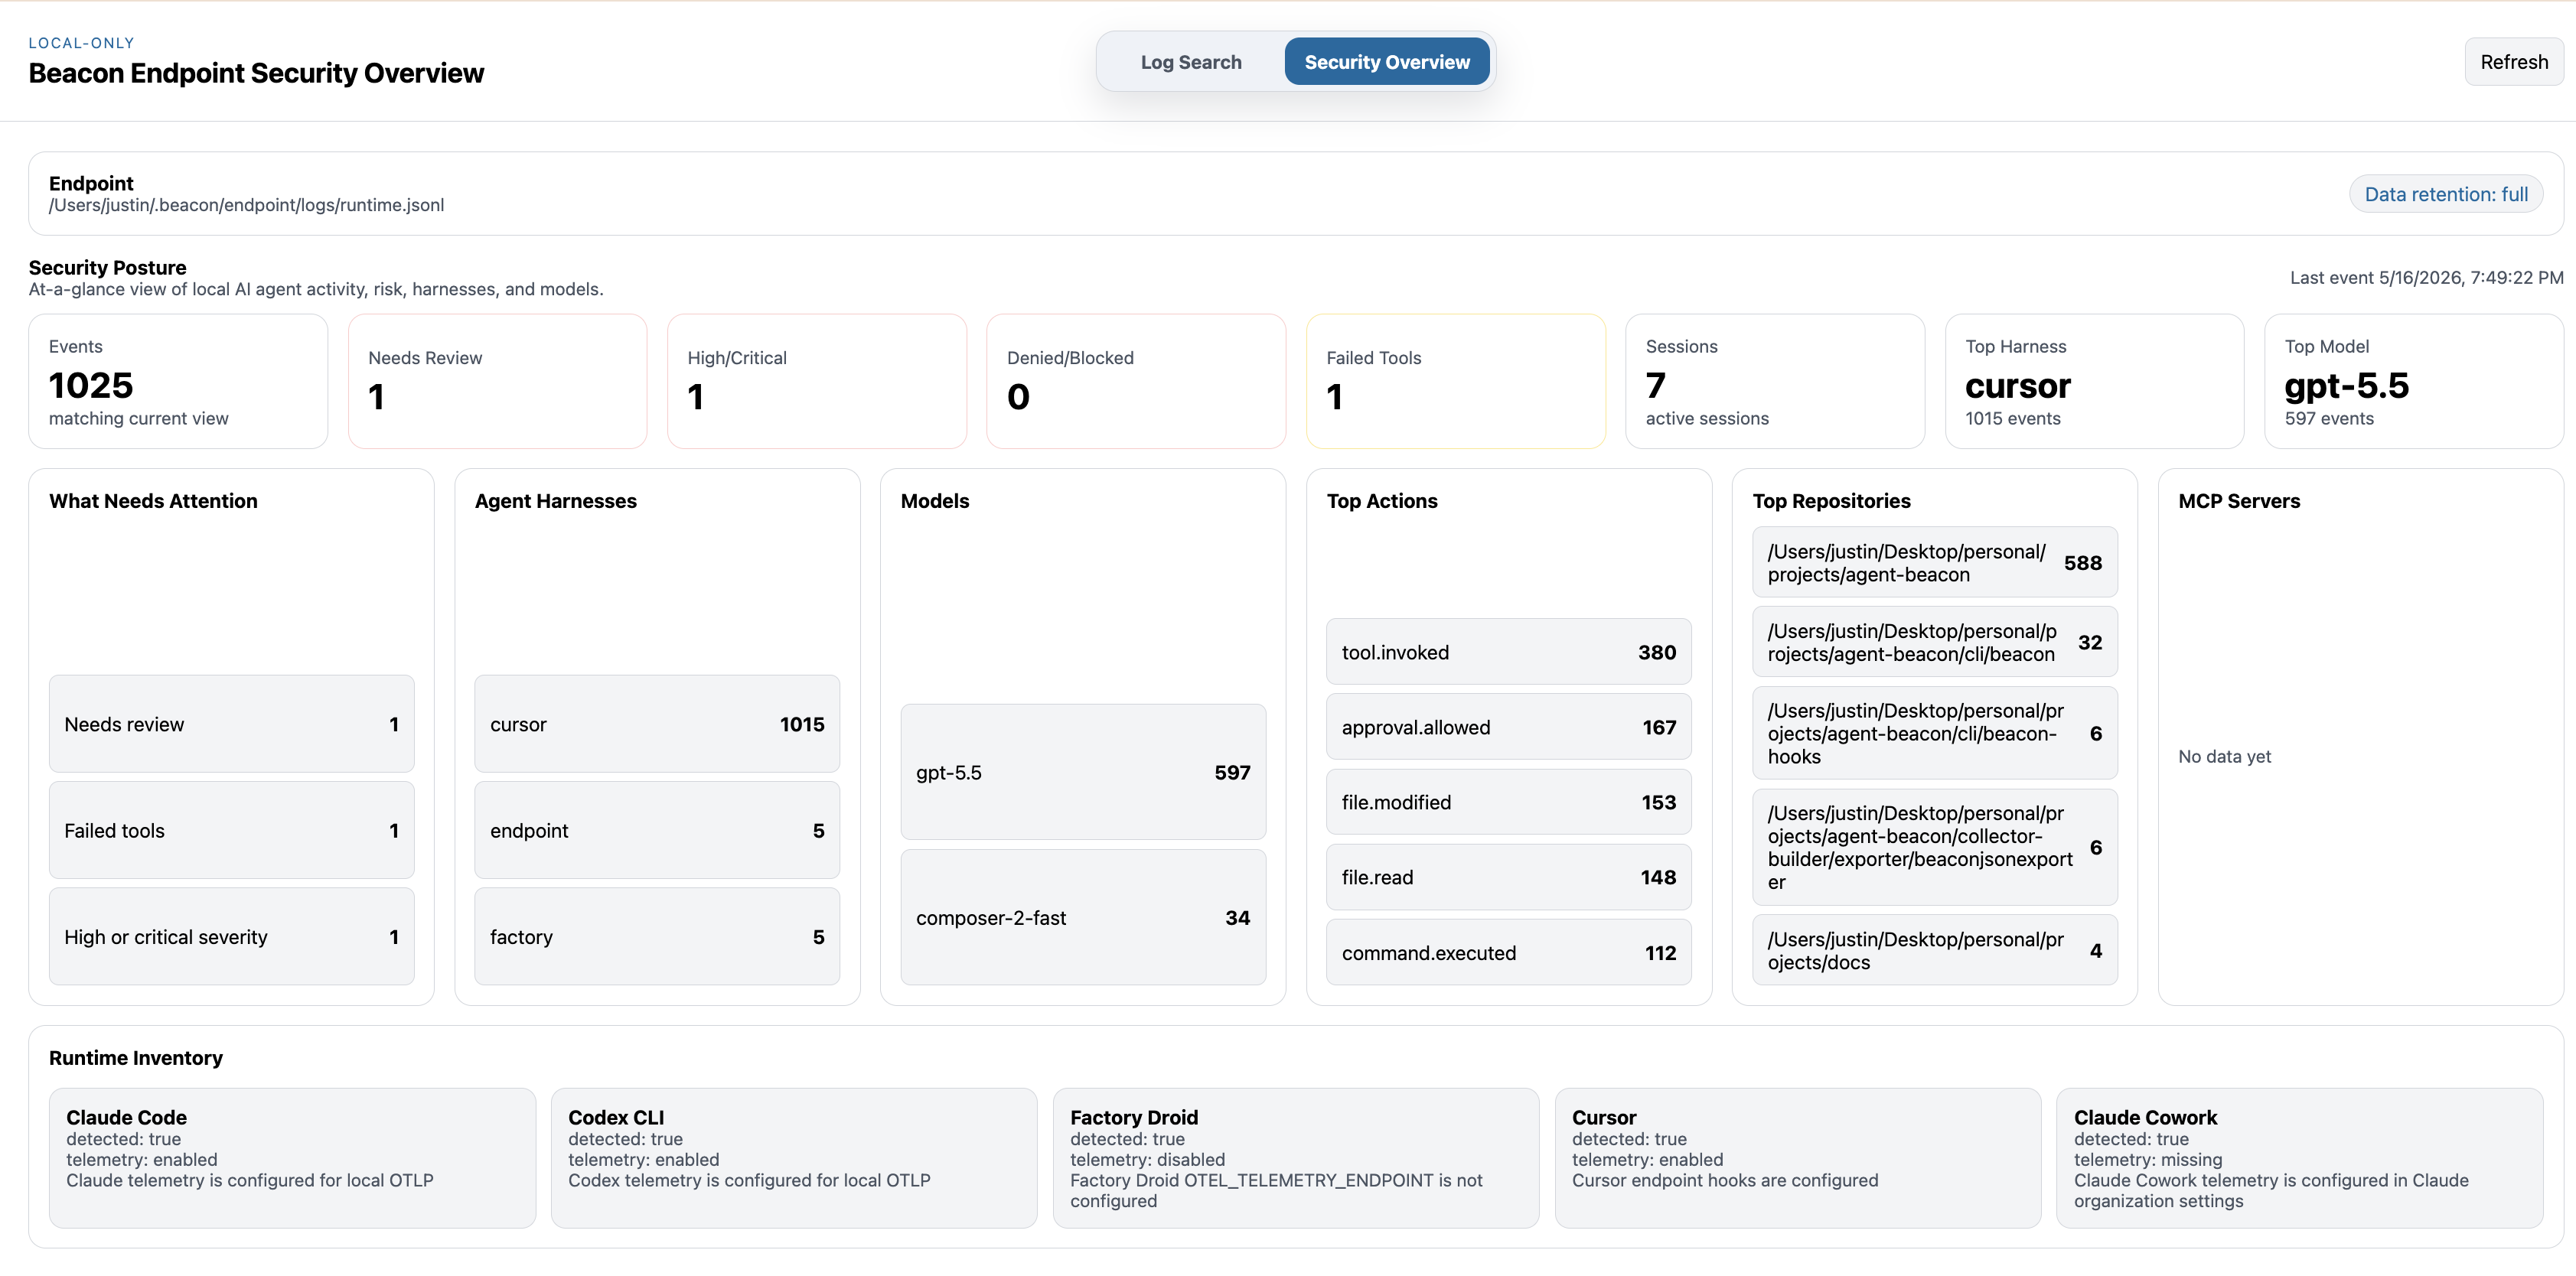
Task: Open the Events 1025 summary card
Action: coord(178,382)
